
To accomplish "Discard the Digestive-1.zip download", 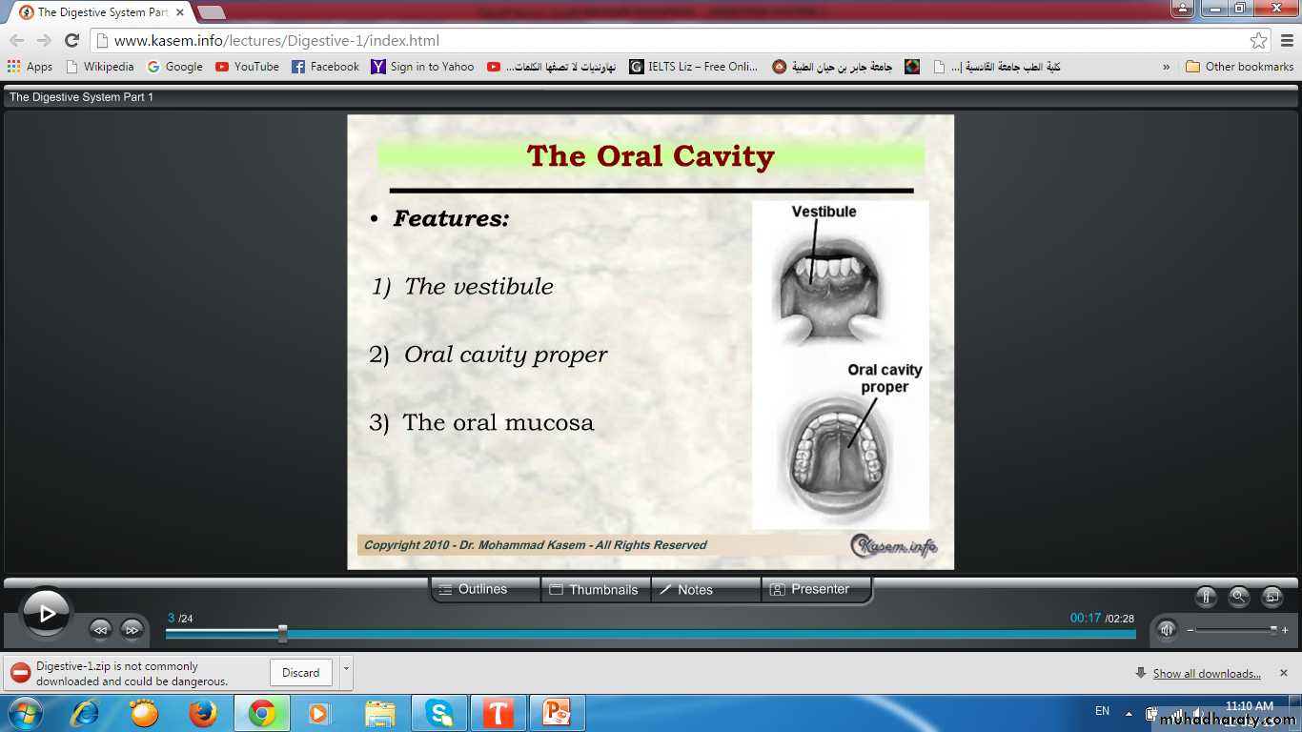I will point(300,673).
